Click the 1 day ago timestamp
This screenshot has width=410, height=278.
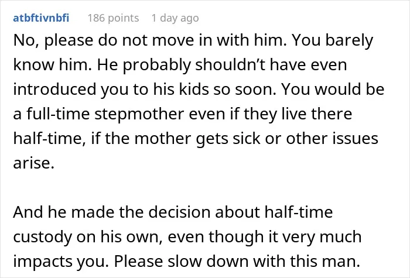click(x=175, y=18)
